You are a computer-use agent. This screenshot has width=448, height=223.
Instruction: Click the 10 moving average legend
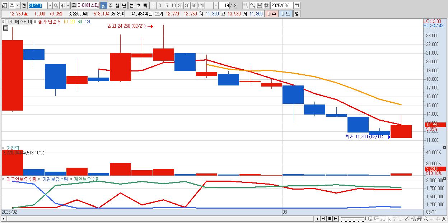pyautogui.click(x=65, y=22)
